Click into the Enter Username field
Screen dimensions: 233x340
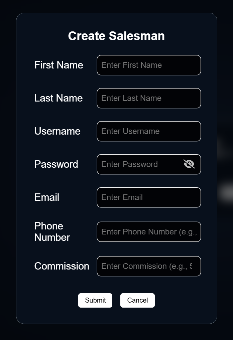tap(149, 131)
